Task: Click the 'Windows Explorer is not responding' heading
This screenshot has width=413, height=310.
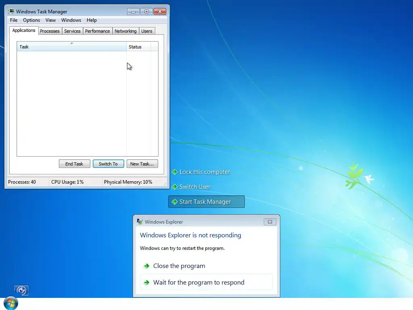Action: click(190, 235)
